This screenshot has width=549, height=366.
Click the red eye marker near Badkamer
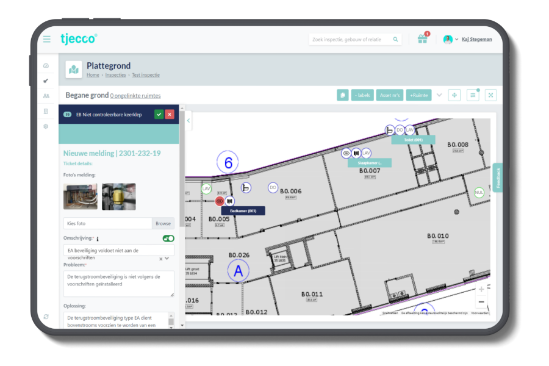pos(220,201)
